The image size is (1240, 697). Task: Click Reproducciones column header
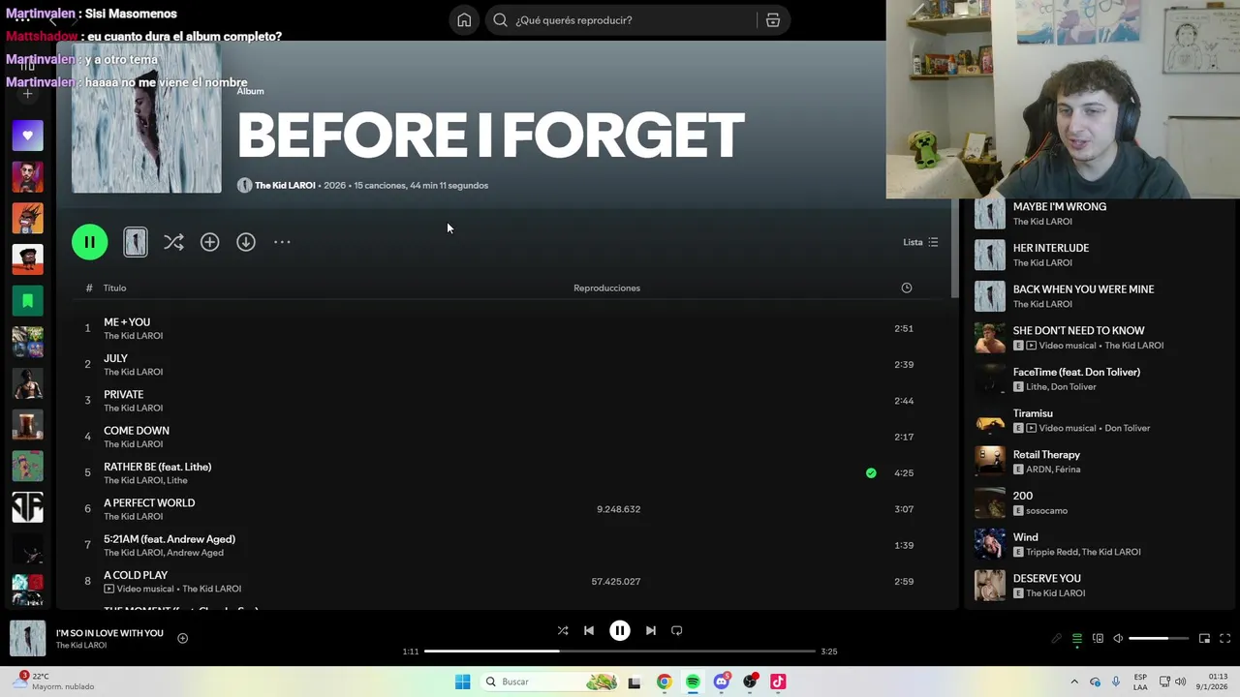pos(606,288)
